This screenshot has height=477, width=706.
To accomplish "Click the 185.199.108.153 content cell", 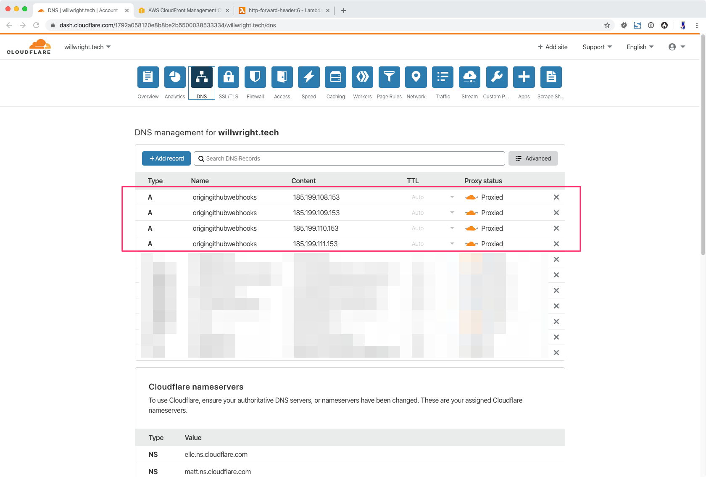I will tap(316, 197).
